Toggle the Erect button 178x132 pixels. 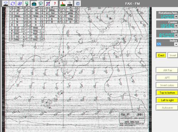tap(161, 55)
